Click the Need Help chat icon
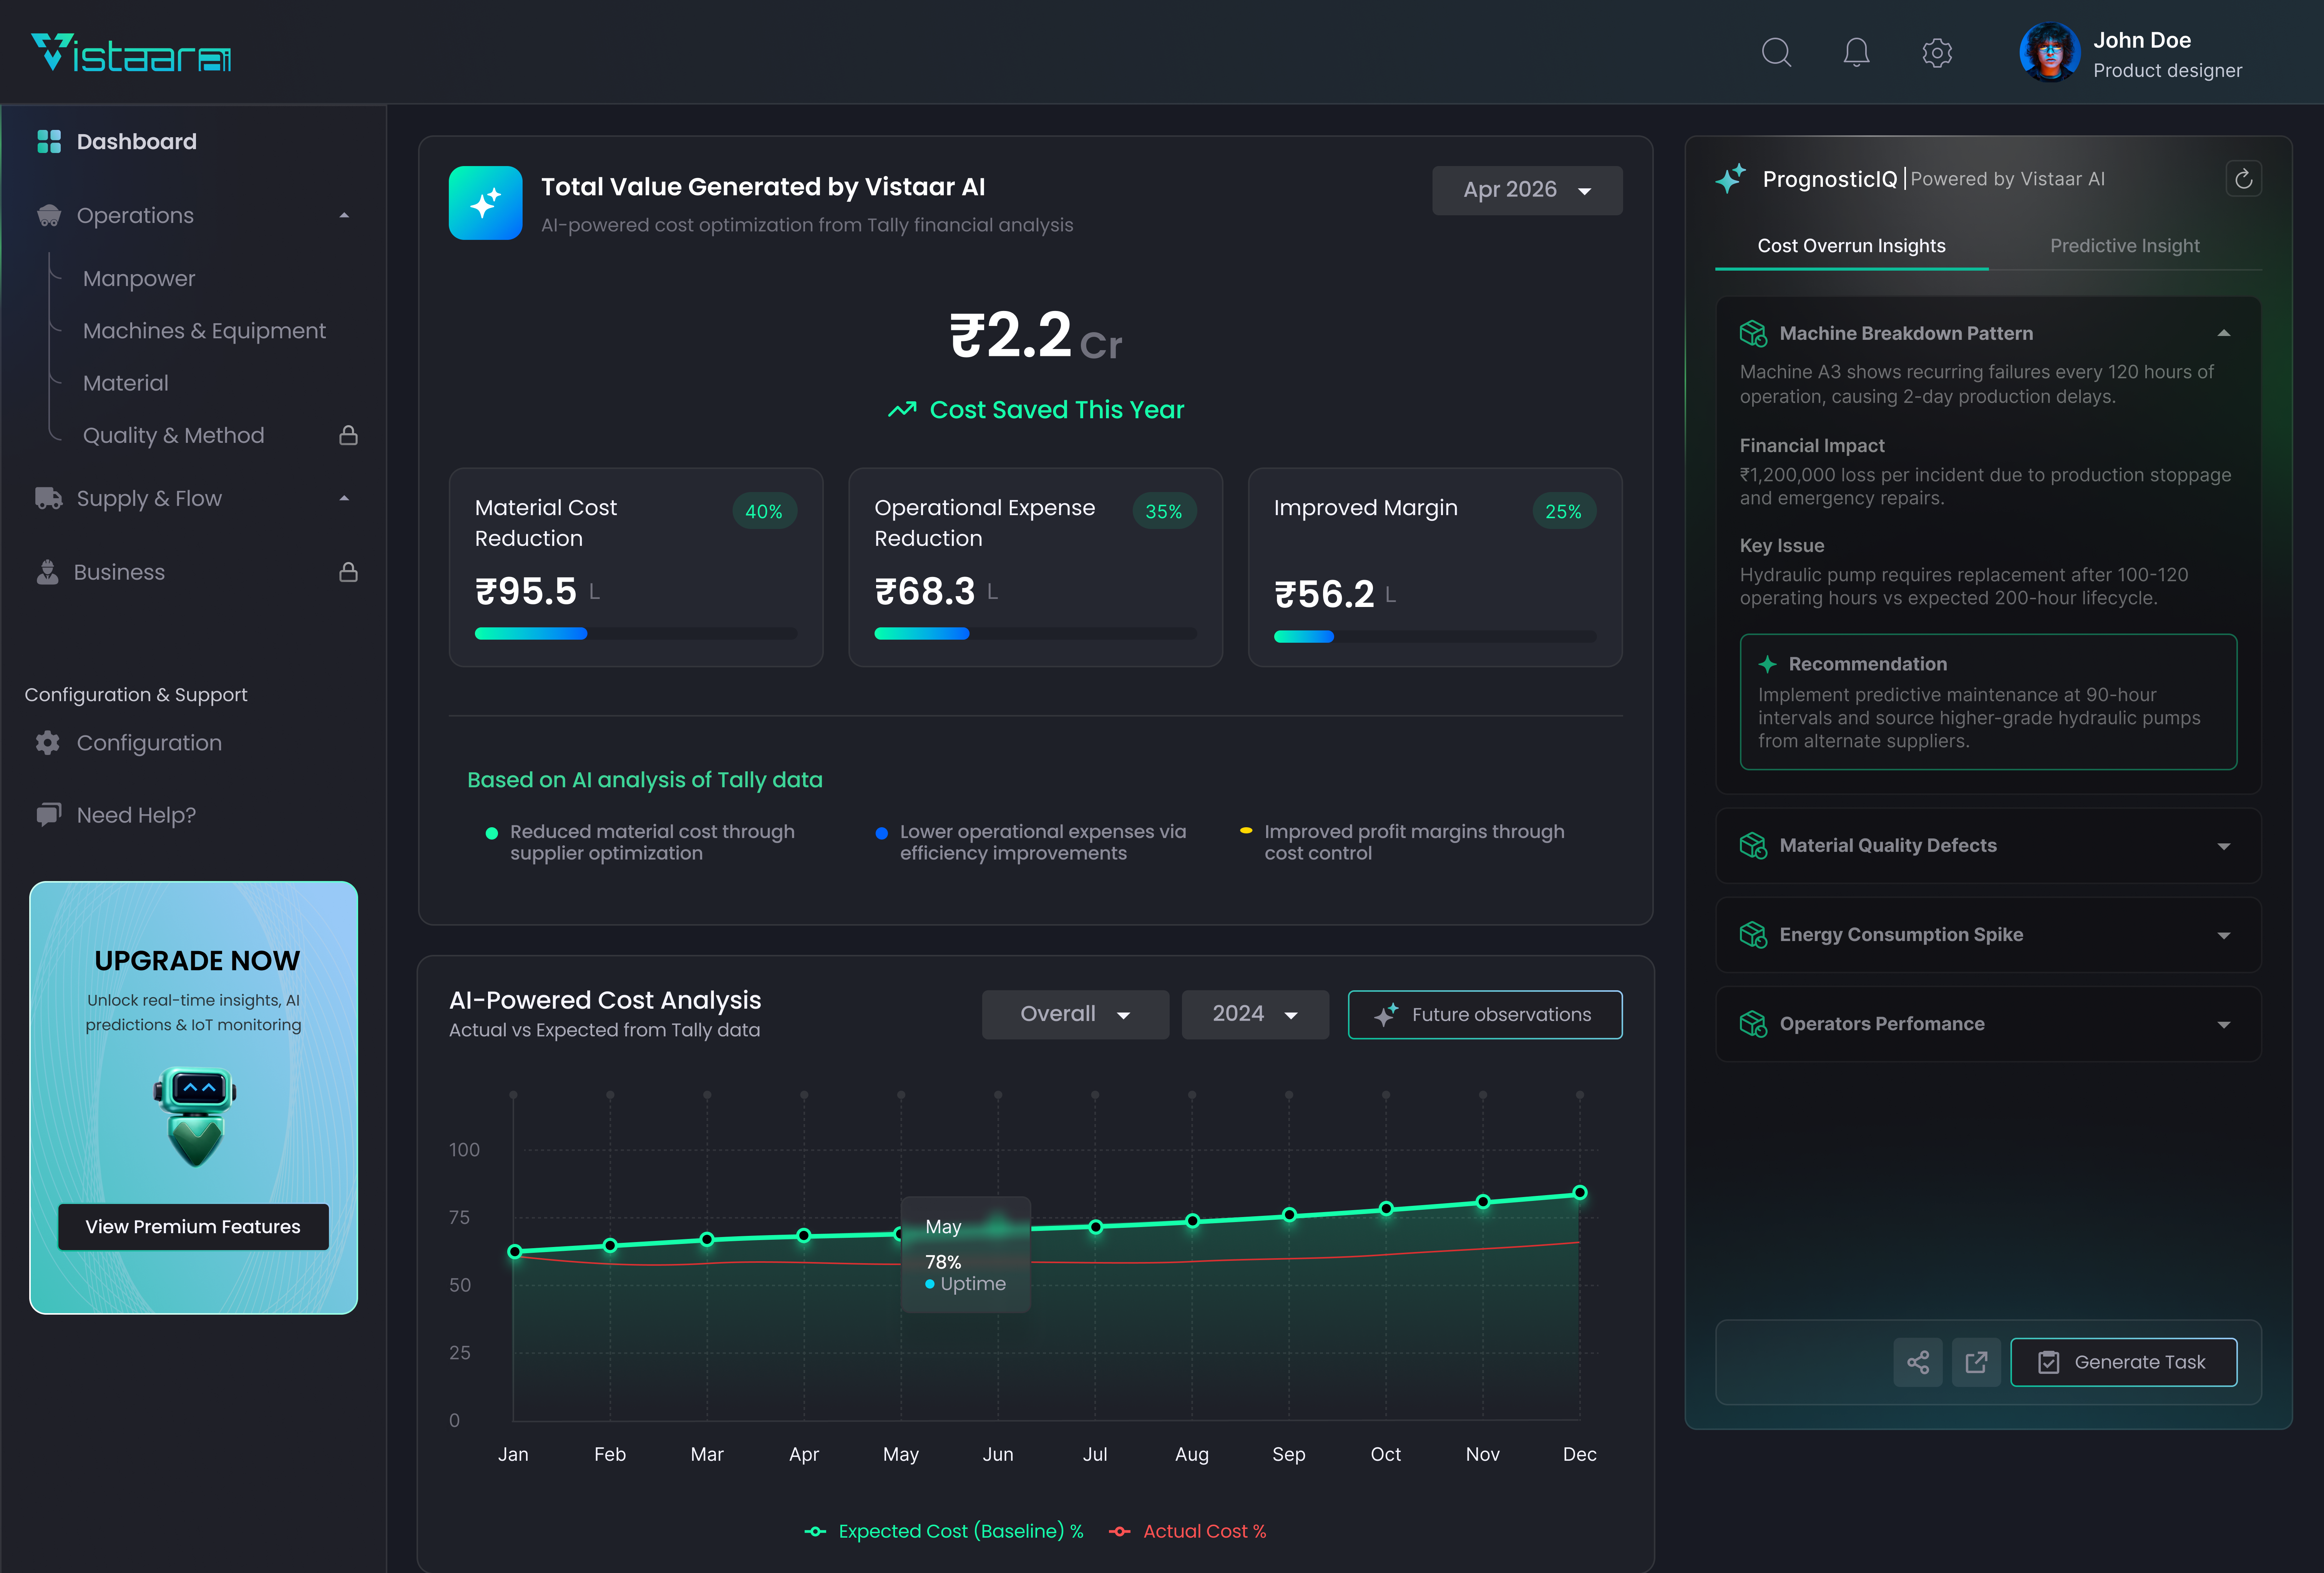 [49, 815]
